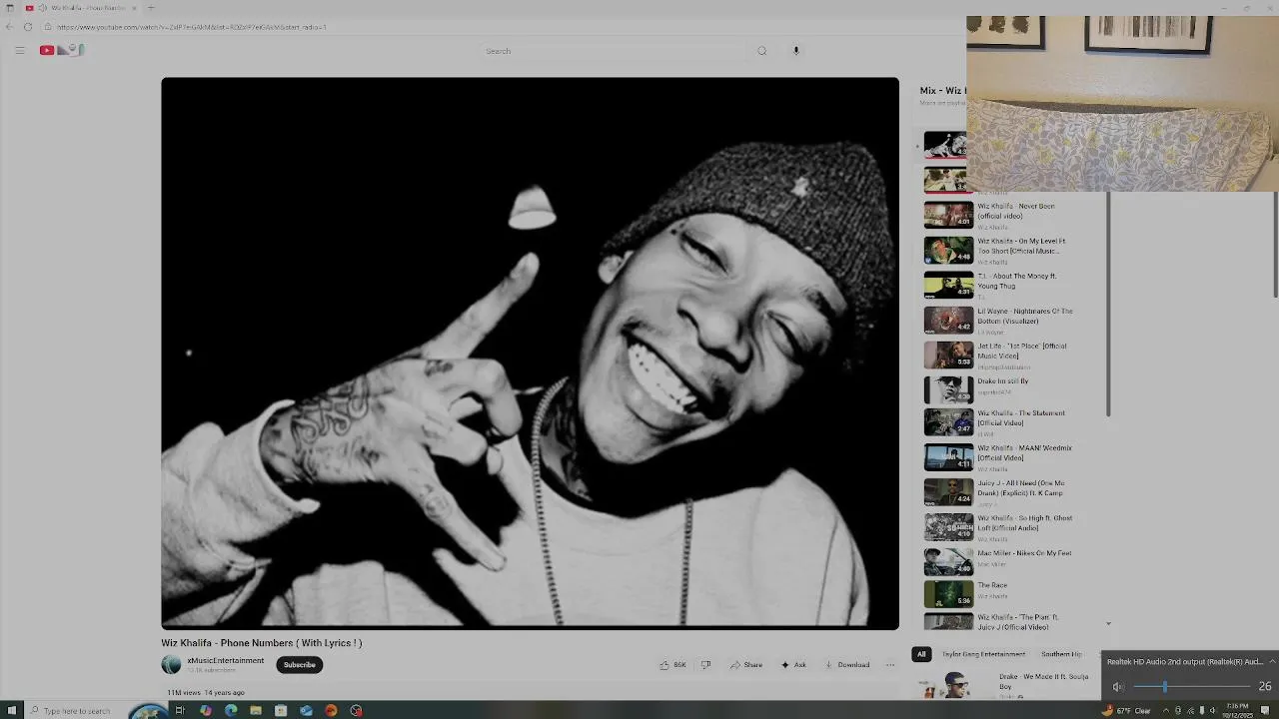Mute the tab via speaker icon

pyautogui.click(x=42, y=8)
